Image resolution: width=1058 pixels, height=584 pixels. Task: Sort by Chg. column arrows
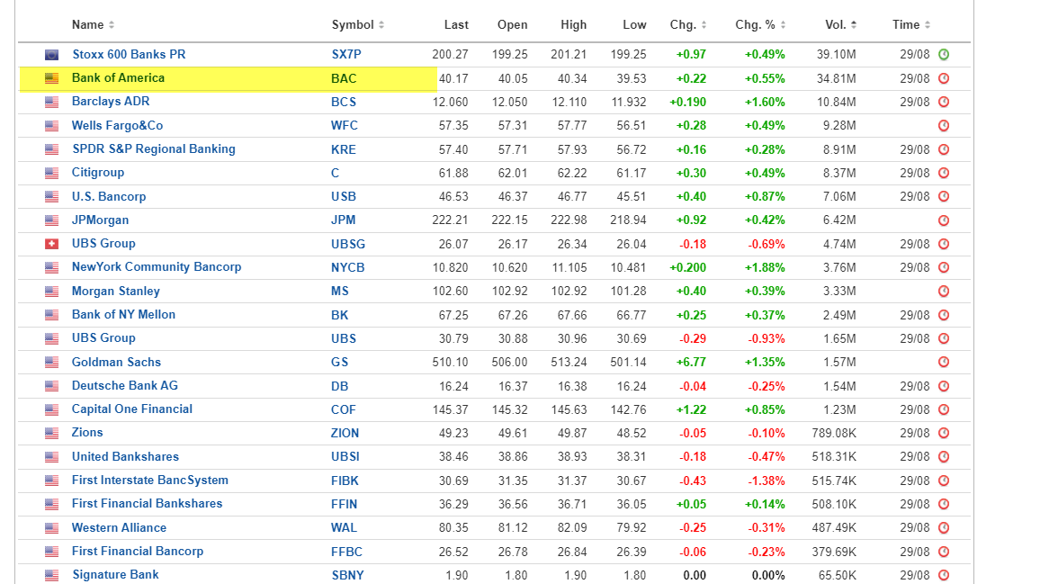click(x=704, y=25)
